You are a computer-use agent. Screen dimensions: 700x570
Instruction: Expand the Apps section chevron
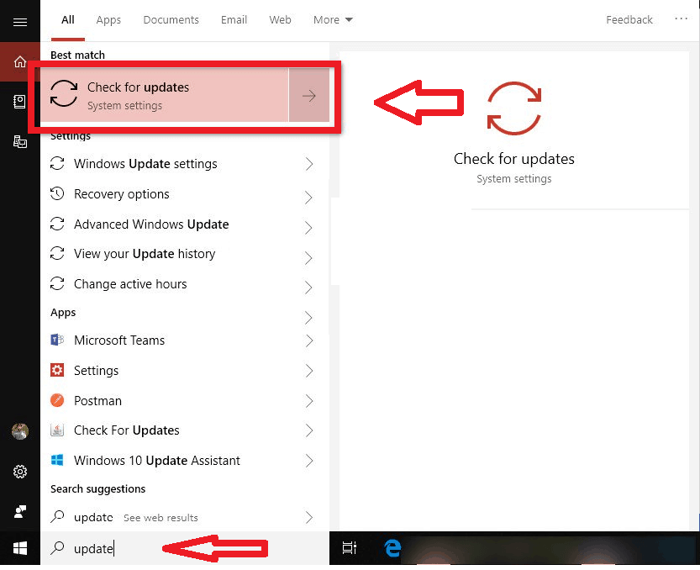click(x=308, y=318)
